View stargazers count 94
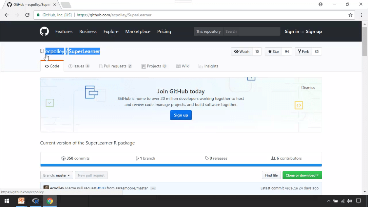Image resolution: width=368 pixels, height=207 pixels. [x=287, y=52]
